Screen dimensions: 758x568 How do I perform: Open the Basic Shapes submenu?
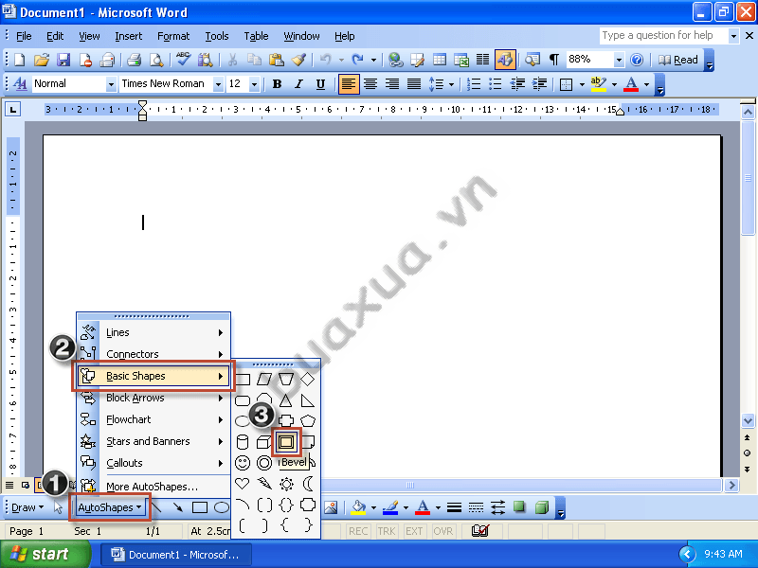pyautogui.click(x=153, y=376)
